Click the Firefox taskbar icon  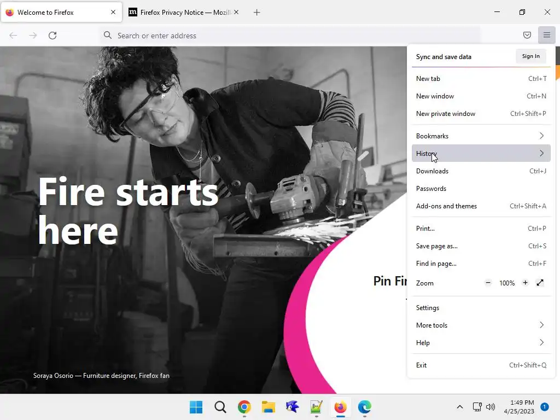(340, 407)
